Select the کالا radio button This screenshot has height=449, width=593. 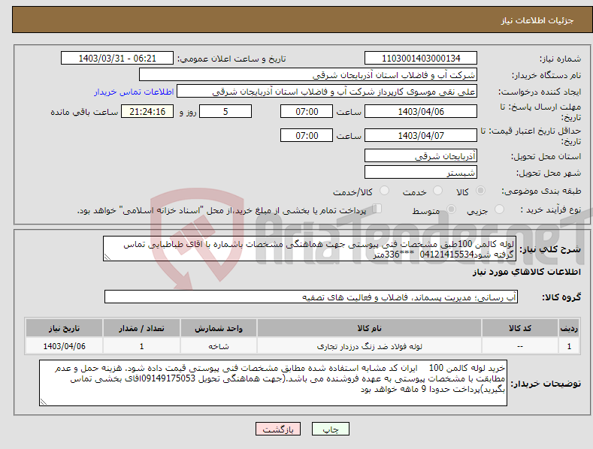tap(481, 191)
